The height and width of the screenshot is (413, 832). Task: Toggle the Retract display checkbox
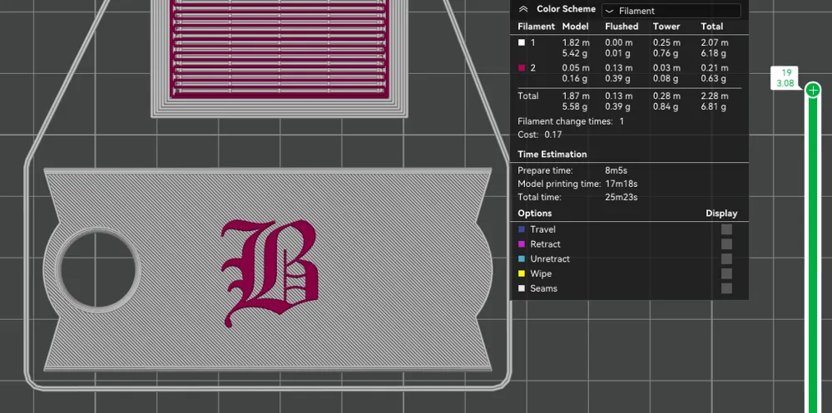(x=726, y=244)
